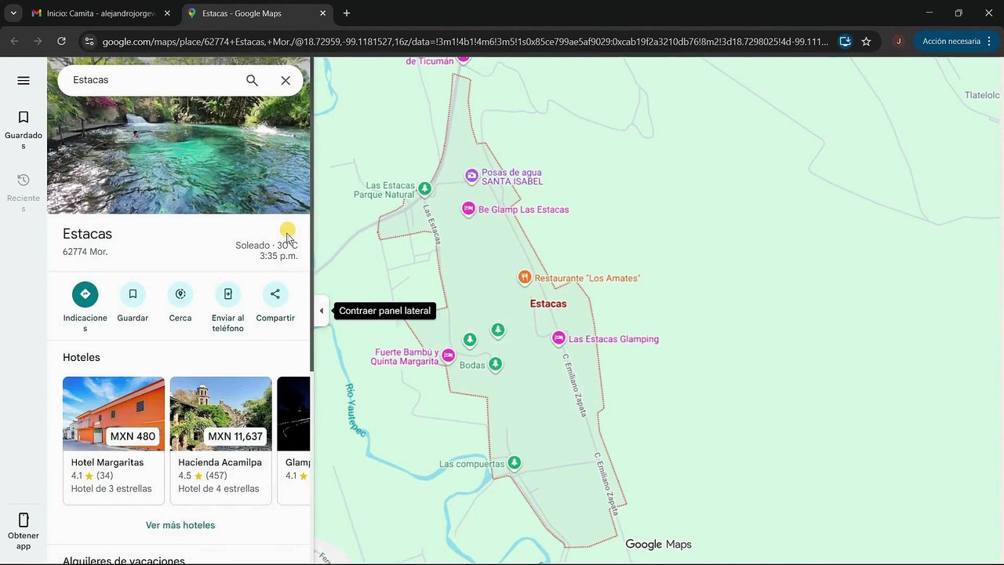Click the install app icon
The image size is (1004, 565).
(845, 42)
